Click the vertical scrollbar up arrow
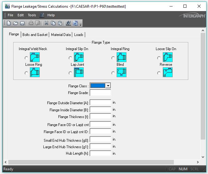This screenshot has height=174, width=208. [x=203, y=31]
